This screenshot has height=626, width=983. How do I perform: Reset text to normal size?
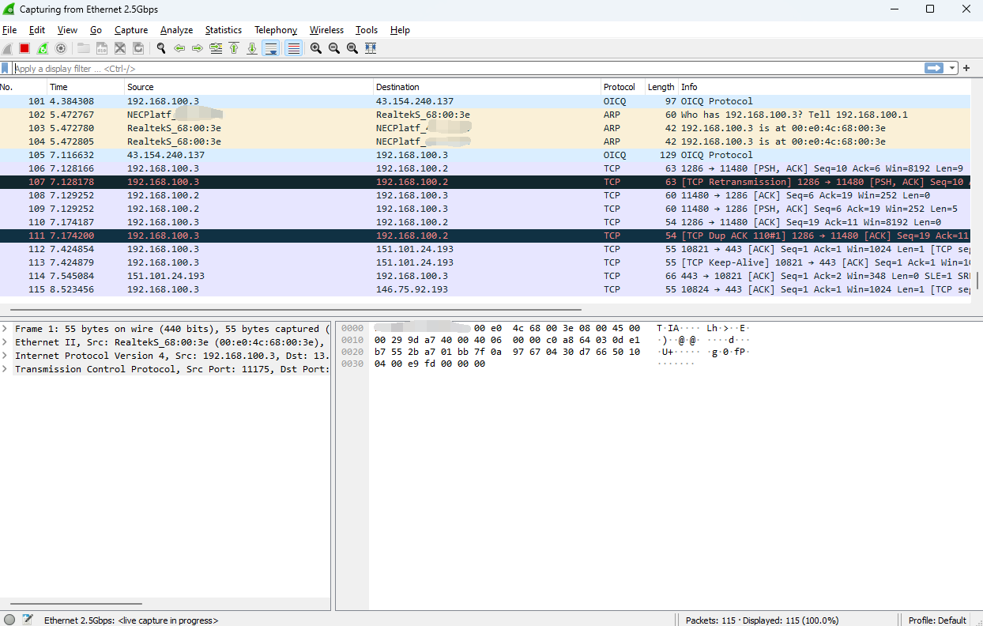click(x=352, y=49)
